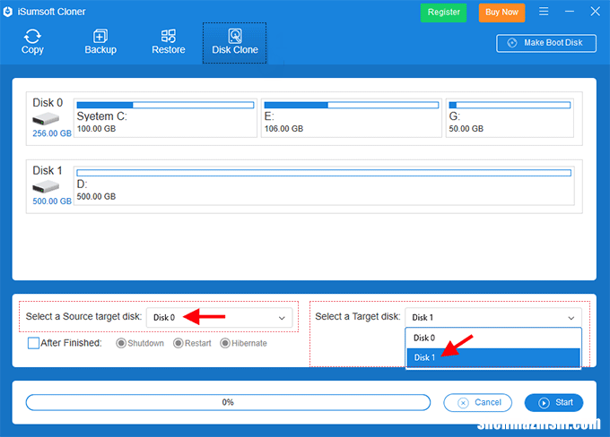
Task: Click the G: partition usage bar
Action: (x=510, y=105)
